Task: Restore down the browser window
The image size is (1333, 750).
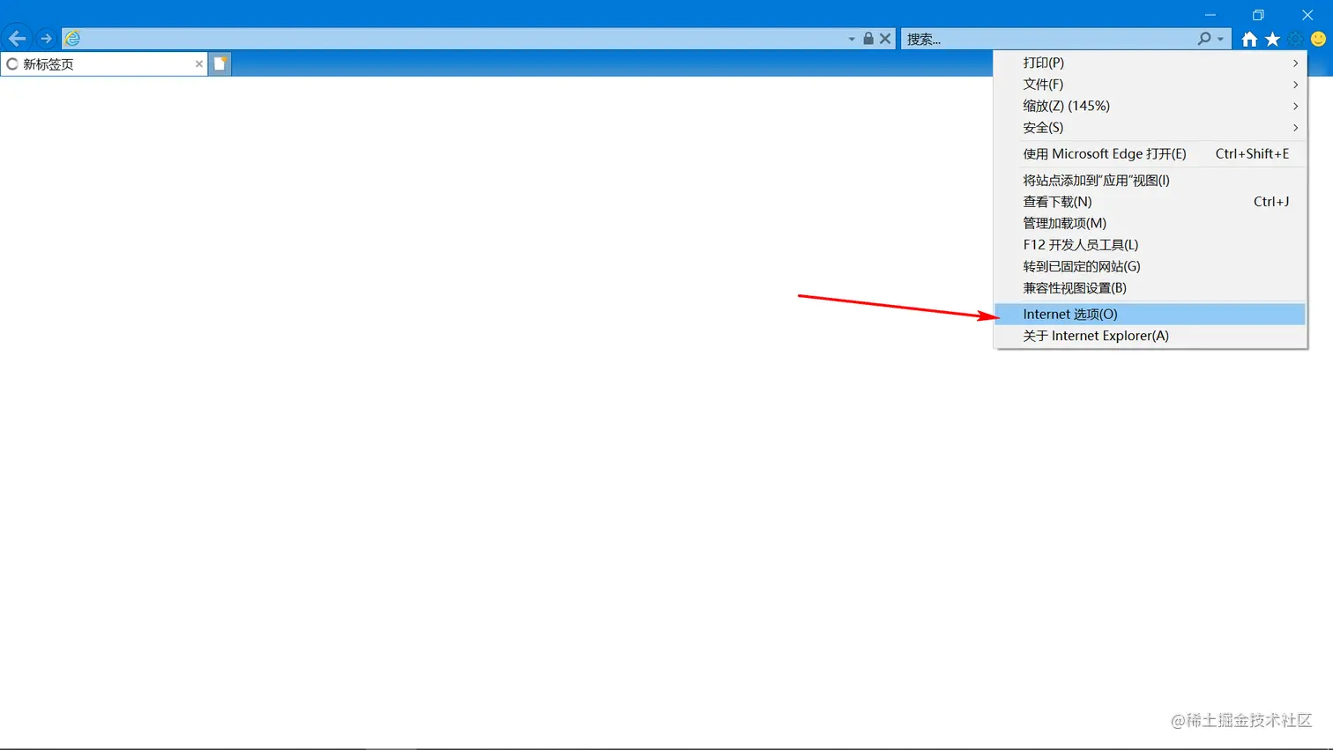Action: (x=1258, y=15)
